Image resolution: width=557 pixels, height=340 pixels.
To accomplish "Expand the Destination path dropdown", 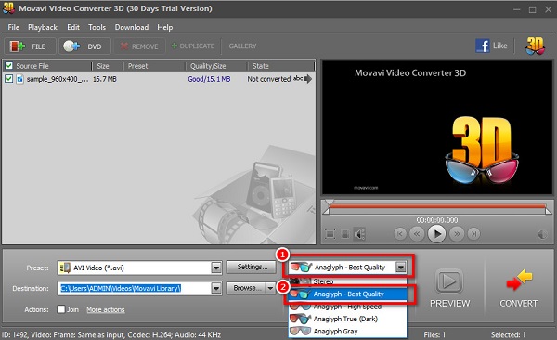I will pos(216,288).
